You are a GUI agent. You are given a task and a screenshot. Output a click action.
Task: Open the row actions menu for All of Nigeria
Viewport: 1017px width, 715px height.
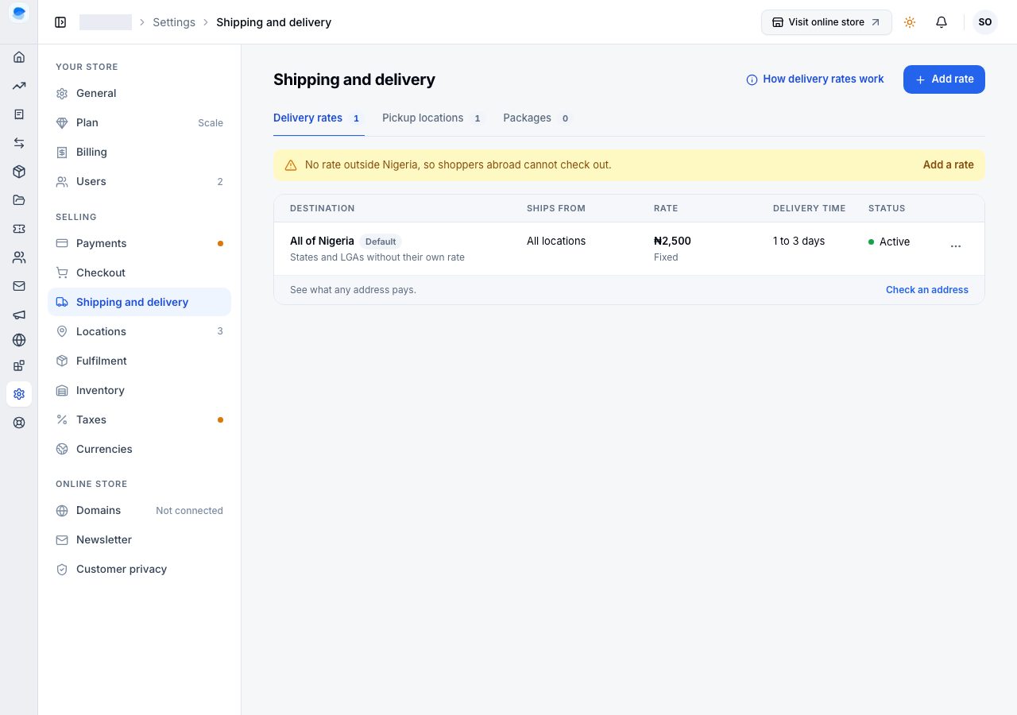[956, 246]
